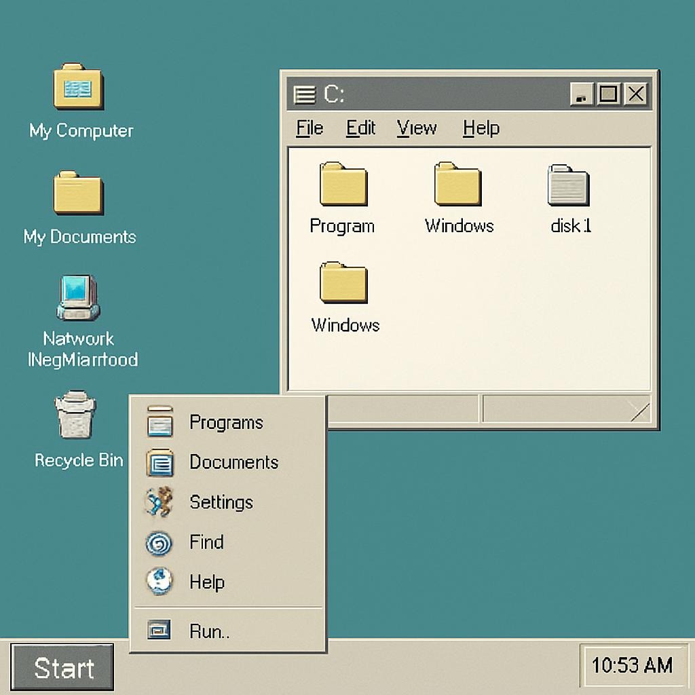The image size is (695, 695).
Task: Select the Windows folder beneath the Program folder
Action: [x=343, y=284]
